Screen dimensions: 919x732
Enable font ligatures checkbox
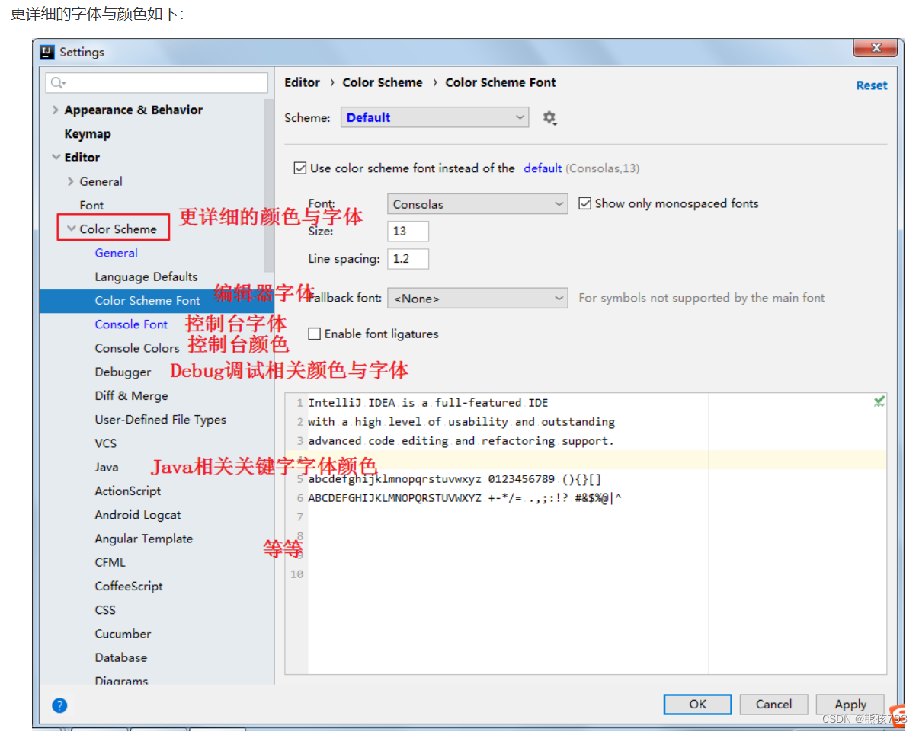[x=314, y=334]
